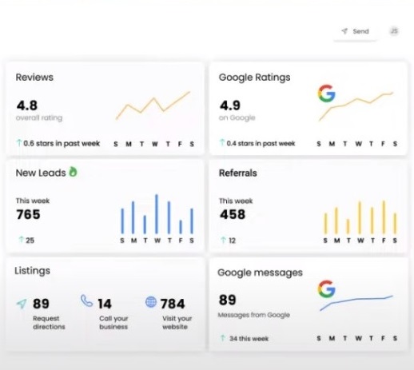The image size is (414, 370).
Task: Click the Send paper-plane icon
Action: point(344,31)
